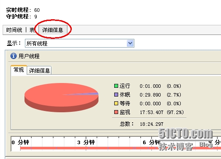Click the yellow 等待 legend swatch
The image size is (221, 159).
(116, 104)
